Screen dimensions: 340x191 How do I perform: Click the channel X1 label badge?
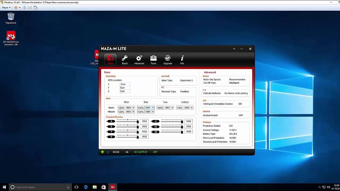(x=156, y=127)
